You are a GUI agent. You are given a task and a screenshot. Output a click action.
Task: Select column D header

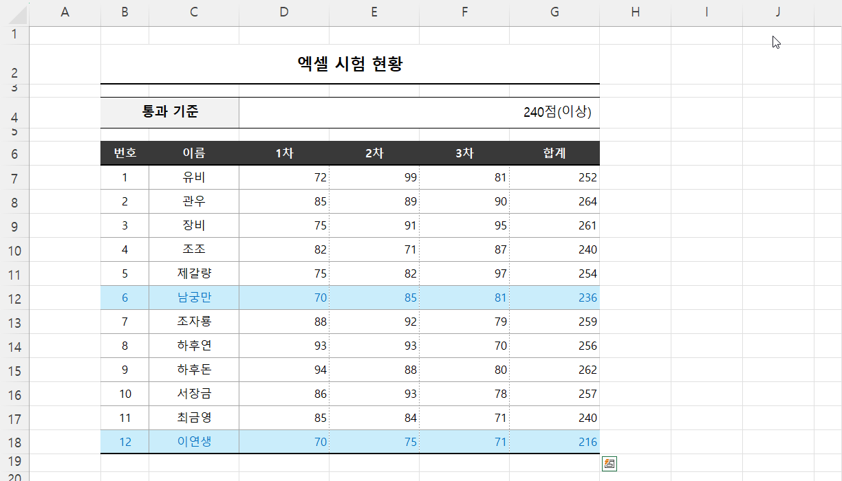coord(284,12)
